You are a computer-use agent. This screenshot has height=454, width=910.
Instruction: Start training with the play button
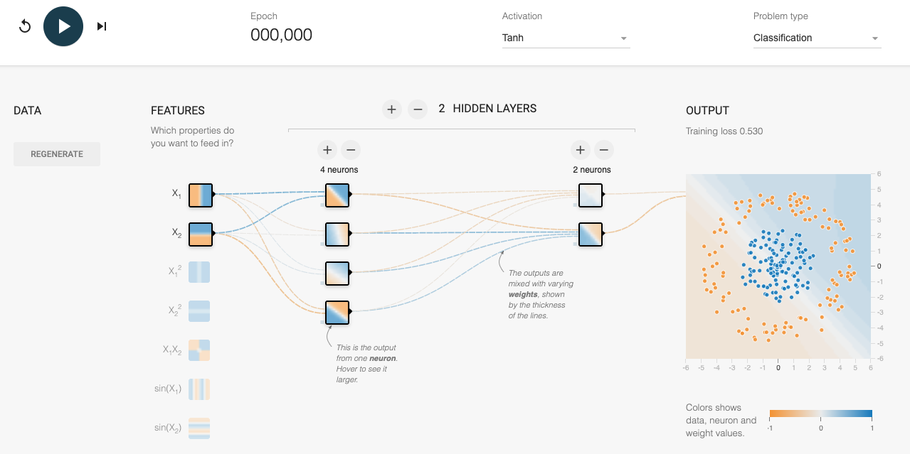coord(63,26)
